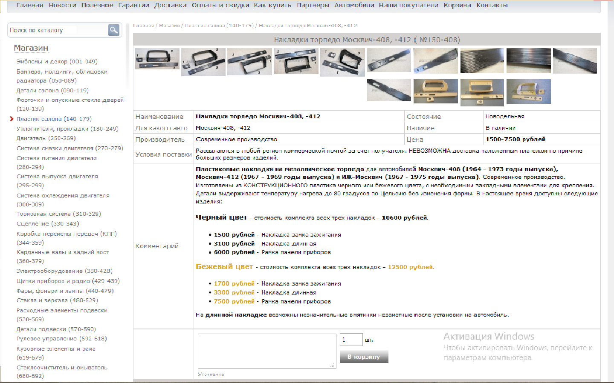The height and width of the screenshot is (383, 614).
Task: Open the Оплаты и скидки menu item
Action: (220, 5)
